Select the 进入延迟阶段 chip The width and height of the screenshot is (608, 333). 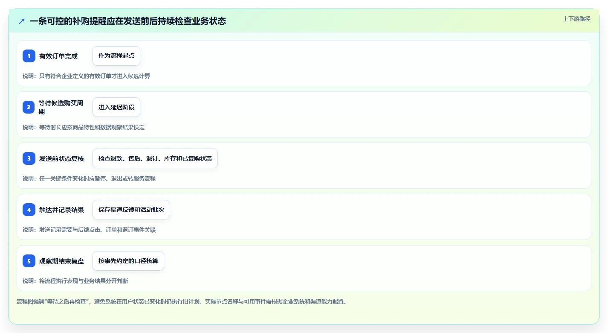click(x=116, y=107)
